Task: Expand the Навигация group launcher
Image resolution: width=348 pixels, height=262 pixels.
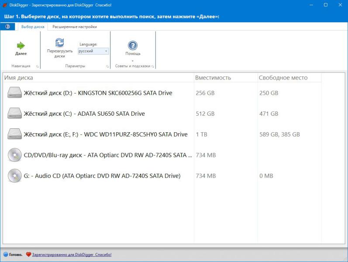Action: click(x=38, y=66)
